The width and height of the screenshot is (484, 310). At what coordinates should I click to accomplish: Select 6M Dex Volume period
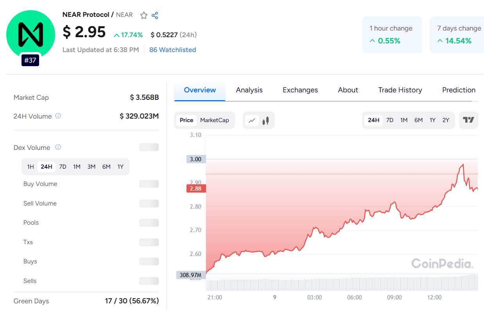point(106,167)
